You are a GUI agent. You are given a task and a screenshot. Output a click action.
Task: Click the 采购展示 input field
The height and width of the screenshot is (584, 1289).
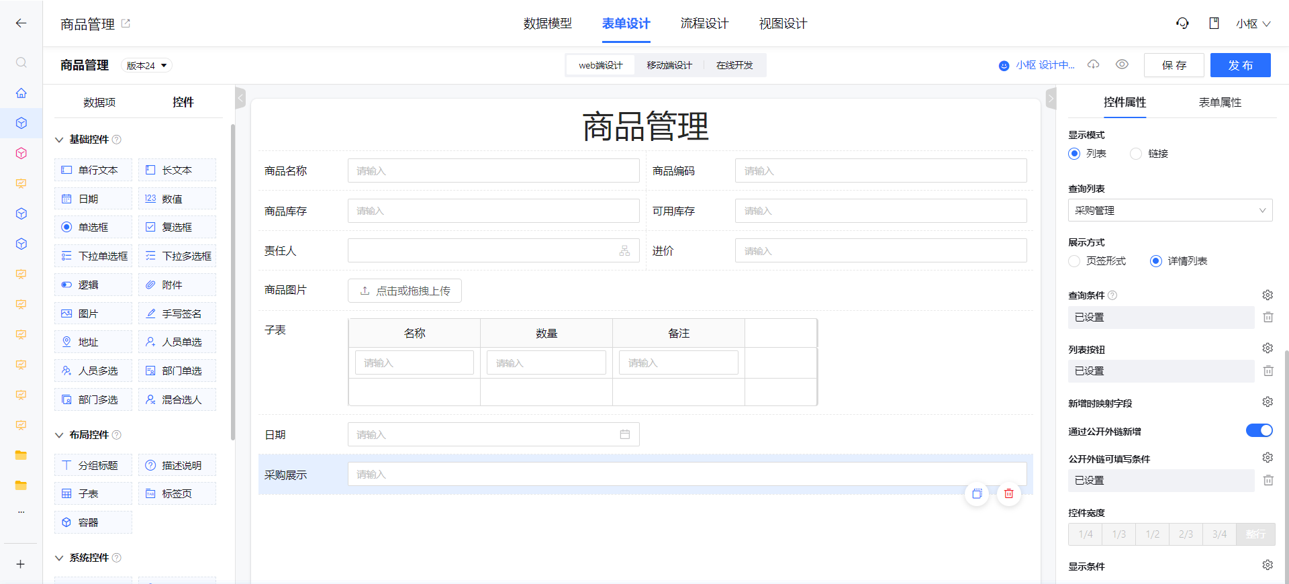pos(687,474)
